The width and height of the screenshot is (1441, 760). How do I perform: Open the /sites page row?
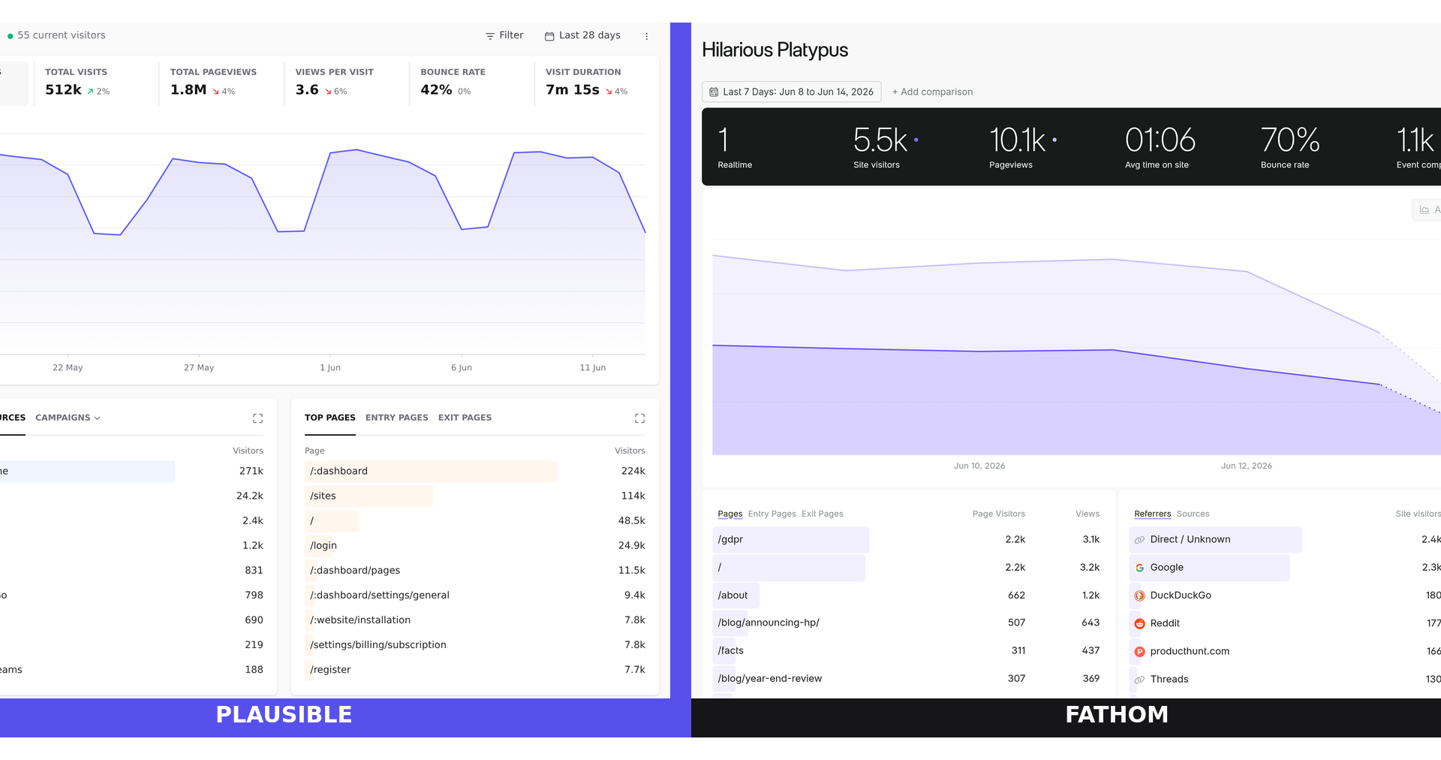[475, 496]
